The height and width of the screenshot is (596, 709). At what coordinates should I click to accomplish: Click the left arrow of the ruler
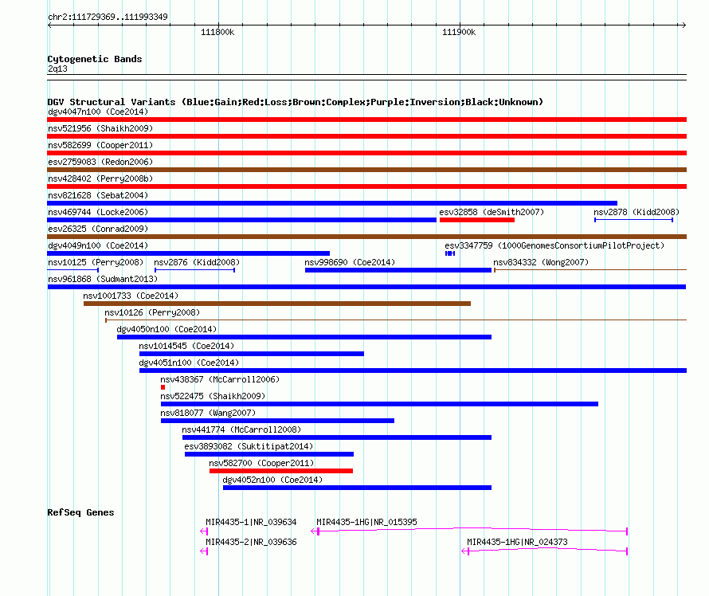49,25
